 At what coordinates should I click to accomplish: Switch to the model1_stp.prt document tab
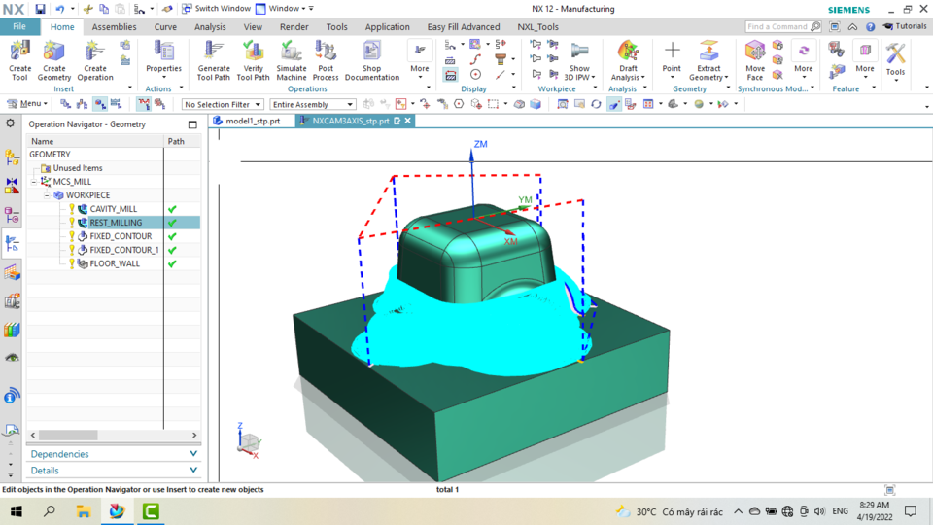click(x=253, y=121)
